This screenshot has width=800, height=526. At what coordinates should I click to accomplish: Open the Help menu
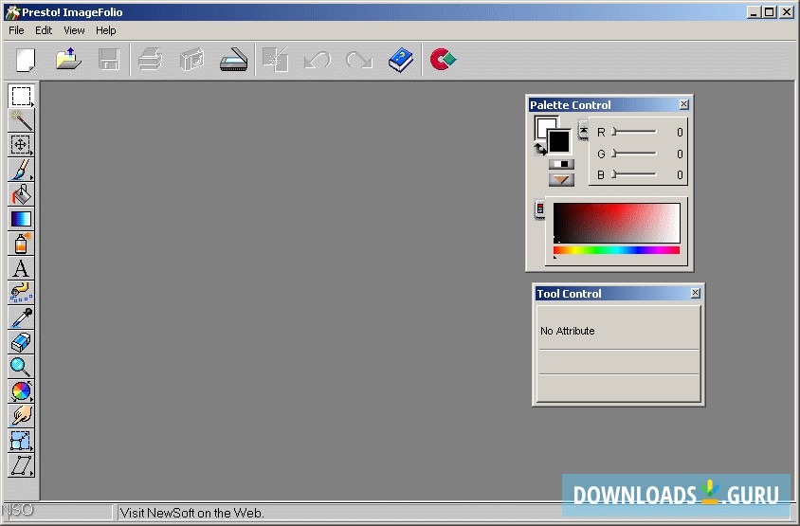pos(105,30)
